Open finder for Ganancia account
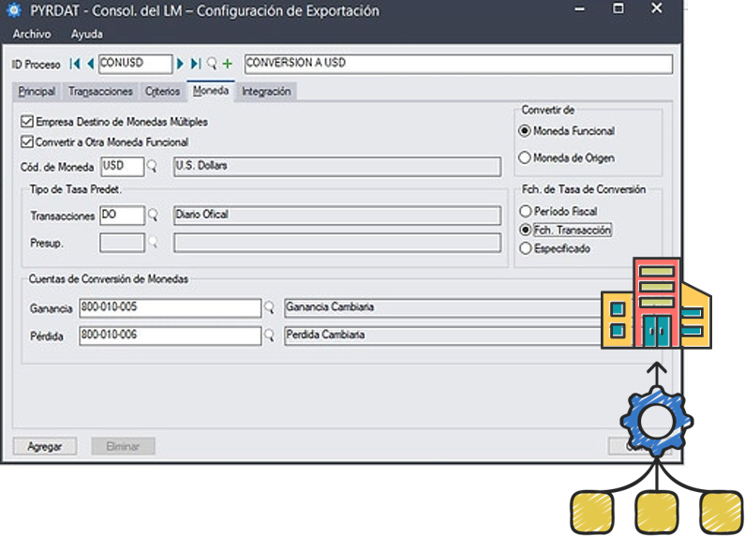Screen dimensions: 745x536 (269, 307)
